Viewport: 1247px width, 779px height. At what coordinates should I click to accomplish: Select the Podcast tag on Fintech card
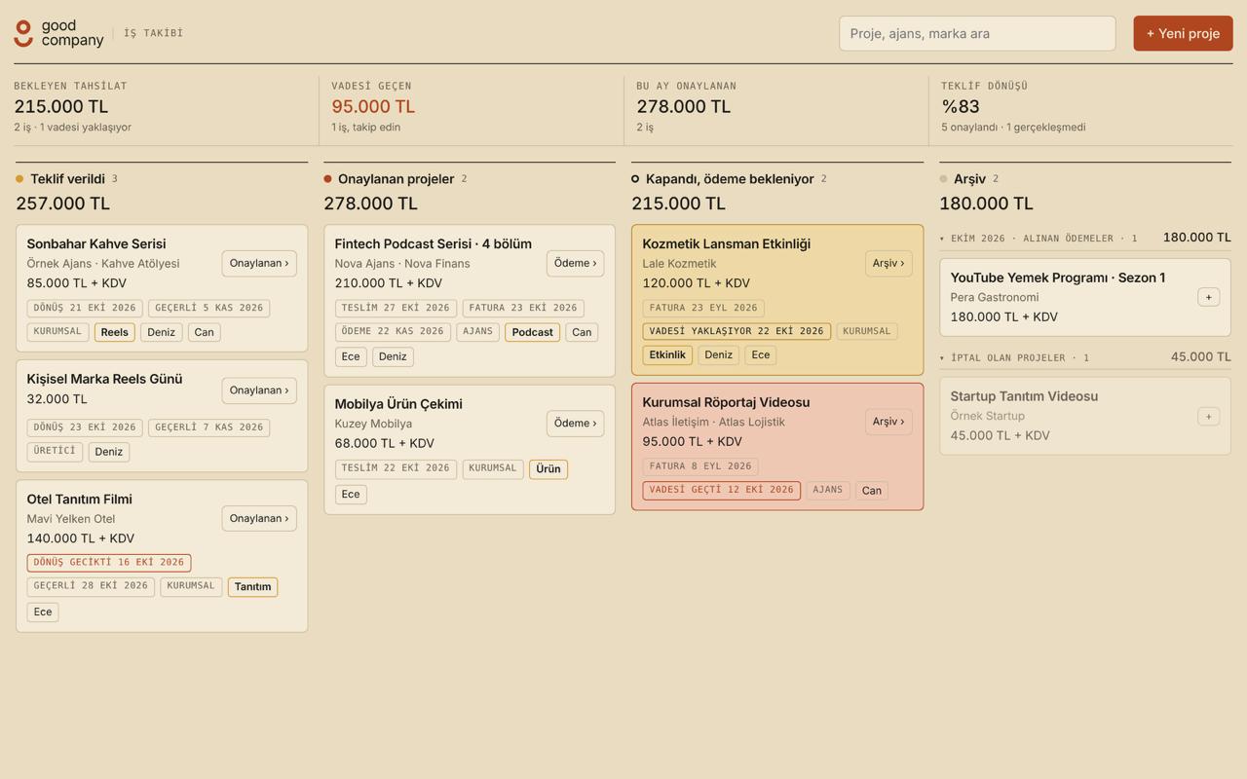532,332
